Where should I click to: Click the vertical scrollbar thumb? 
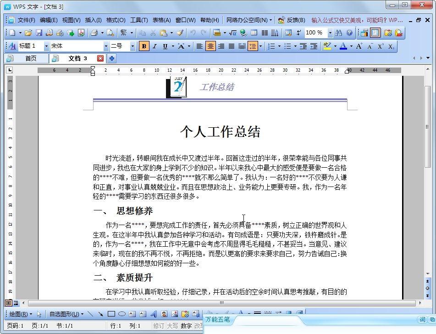point(428,127)
